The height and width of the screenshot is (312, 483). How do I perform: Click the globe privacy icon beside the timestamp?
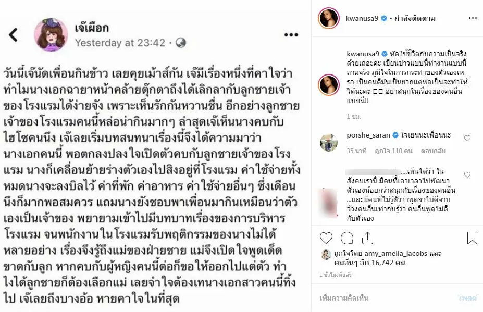181,43
